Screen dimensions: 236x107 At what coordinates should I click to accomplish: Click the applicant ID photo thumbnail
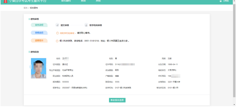(x=39, y=68)
